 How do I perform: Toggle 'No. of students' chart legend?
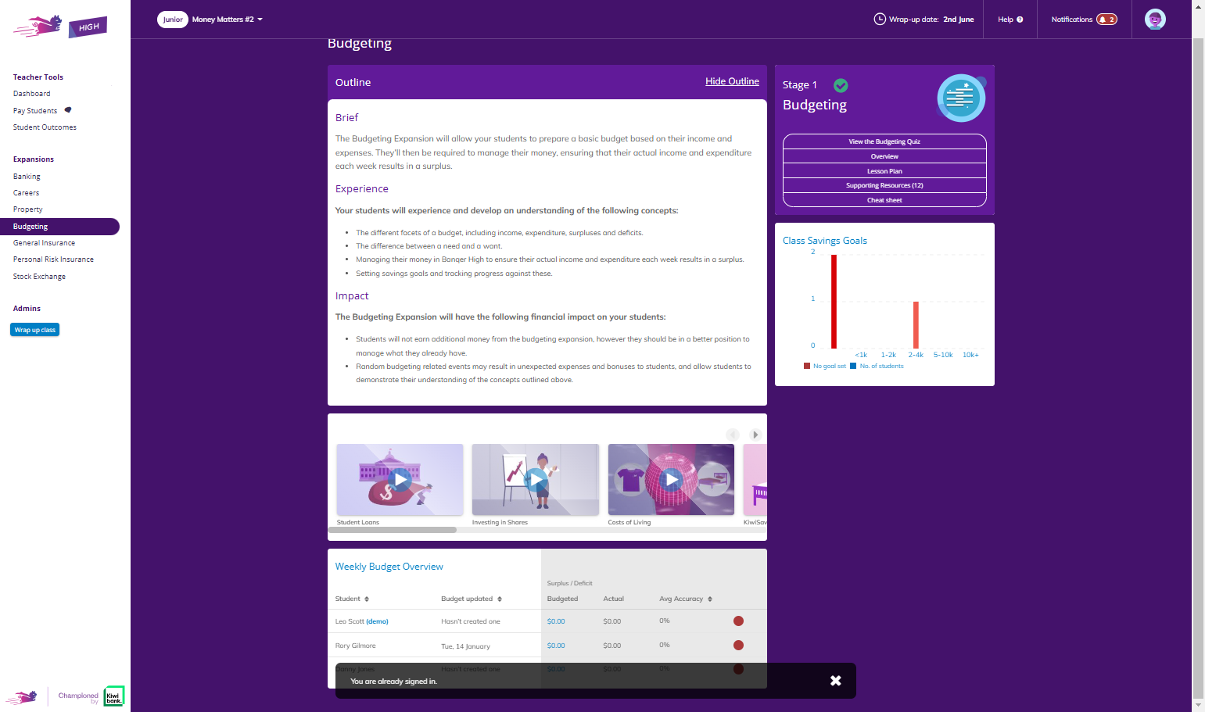pyautogui.click(x=877, y=366)
